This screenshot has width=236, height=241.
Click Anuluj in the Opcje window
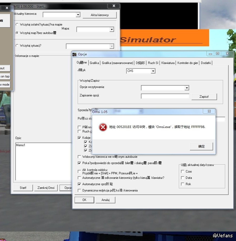coord(105,200)
